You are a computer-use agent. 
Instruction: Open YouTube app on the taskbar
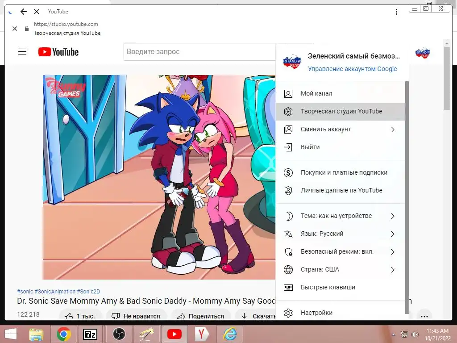pyautogui.click(x=174, y=334)
